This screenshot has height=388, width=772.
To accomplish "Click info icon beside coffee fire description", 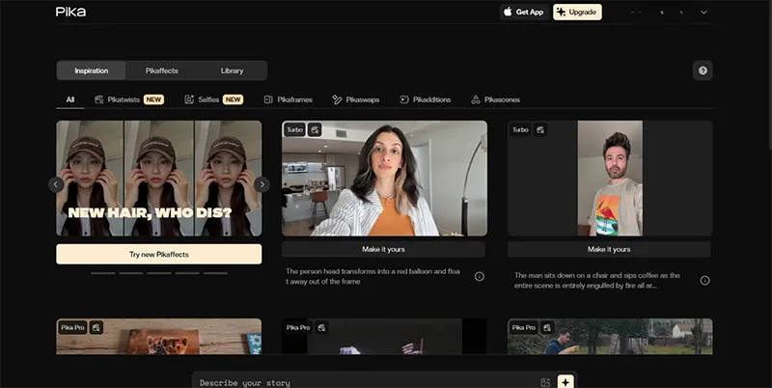I will (704, 281).
